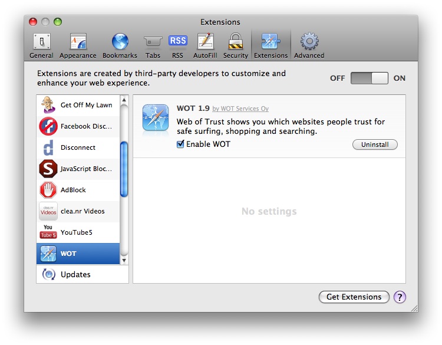The image size is (442, 345).
Task: Switch to the Bookmarks tab label
Action: click(x=120, y=55)
